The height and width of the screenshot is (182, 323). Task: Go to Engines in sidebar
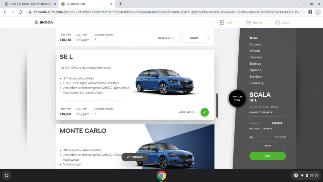point(255,63)
